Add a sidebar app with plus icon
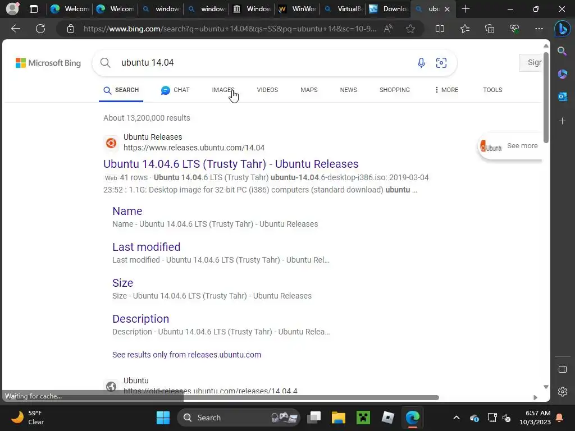The height and width of the screenshot is (431, 575). 562,121
